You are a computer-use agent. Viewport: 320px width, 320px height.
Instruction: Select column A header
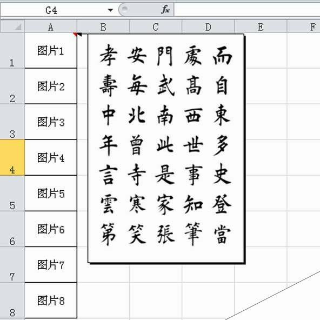[x=51, y=27]
